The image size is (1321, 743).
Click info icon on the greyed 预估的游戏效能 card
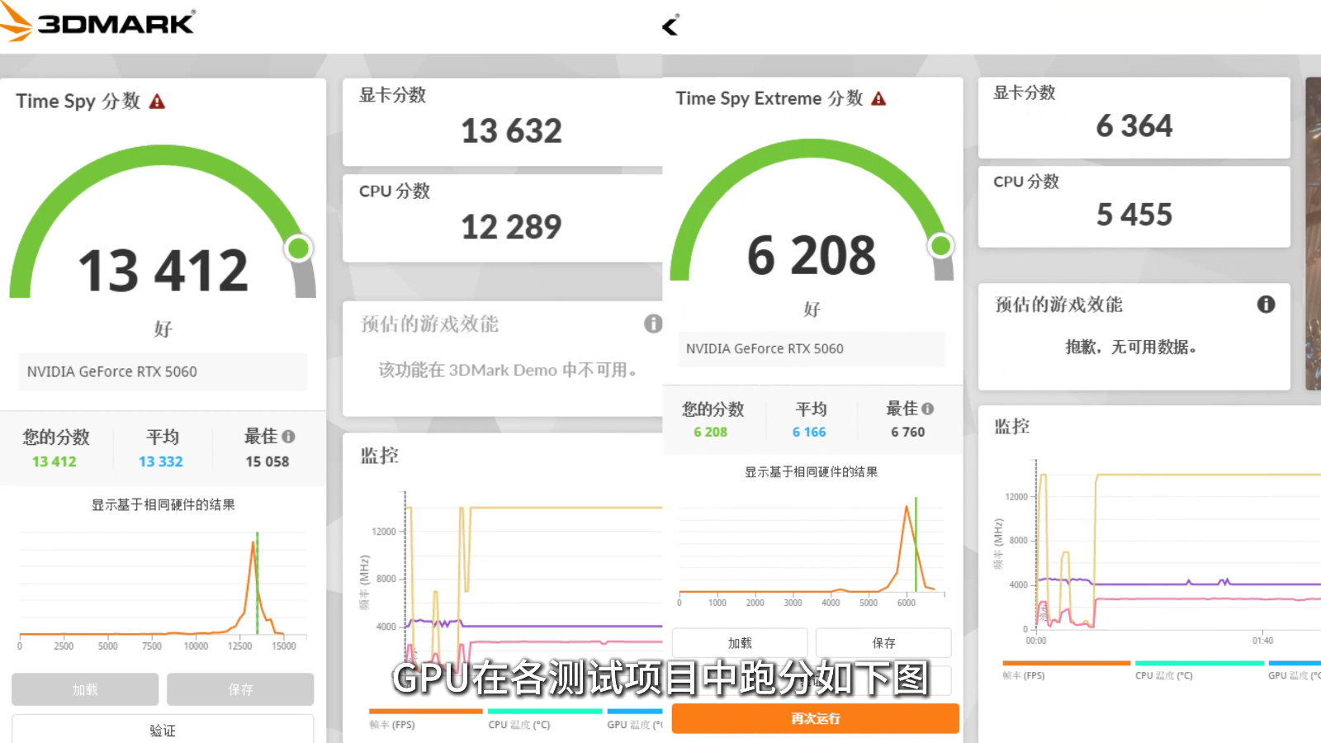(x=652, y=324)
